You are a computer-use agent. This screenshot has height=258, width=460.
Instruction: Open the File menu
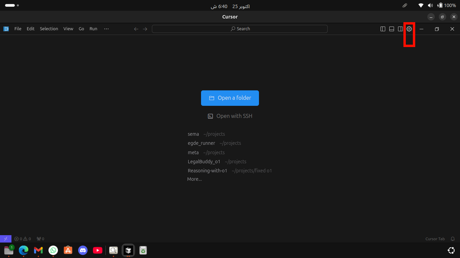[18, 29]
